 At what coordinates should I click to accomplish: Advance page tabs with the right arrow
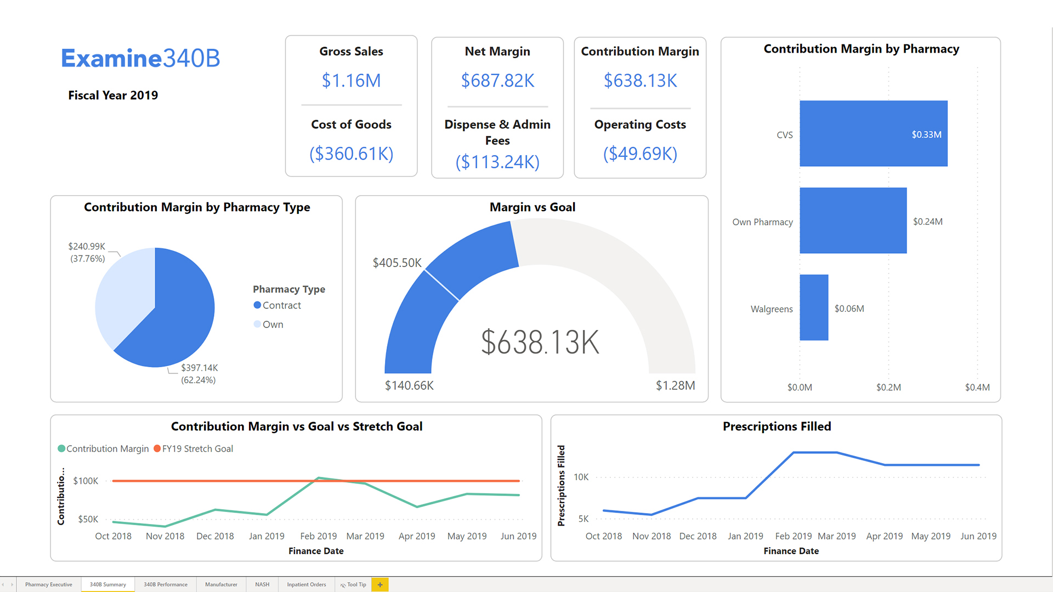click(x=12, y=584)
